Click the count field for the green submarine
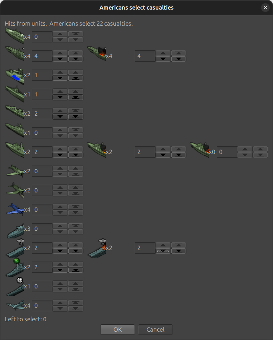The image size is (273, 340). click(x=42, y=94)
